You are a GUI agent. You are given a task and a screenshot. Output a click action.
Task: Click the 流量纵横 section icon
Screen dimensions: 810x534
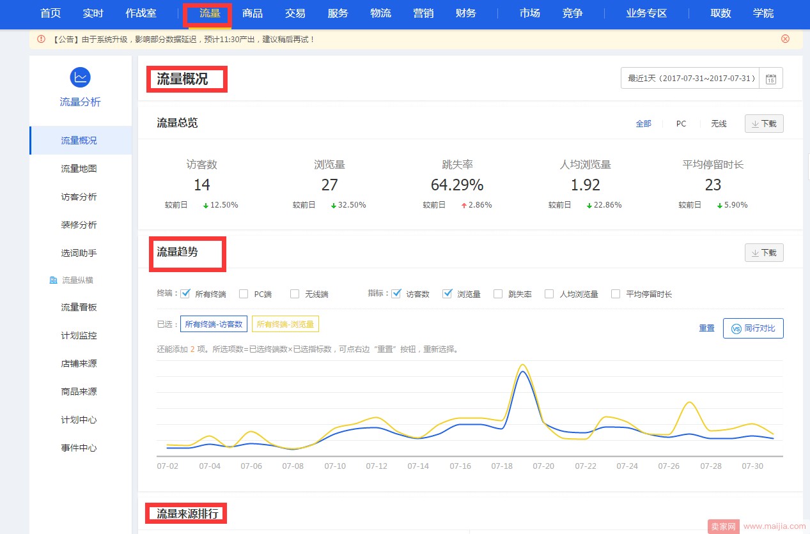coord(54,280)
